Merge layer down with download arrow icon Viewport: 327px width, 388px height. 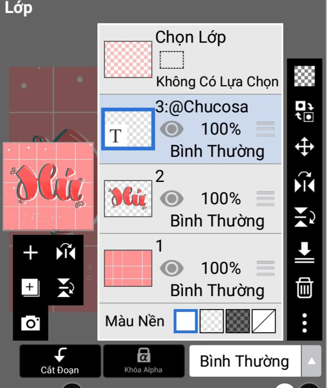coord(304,252)
